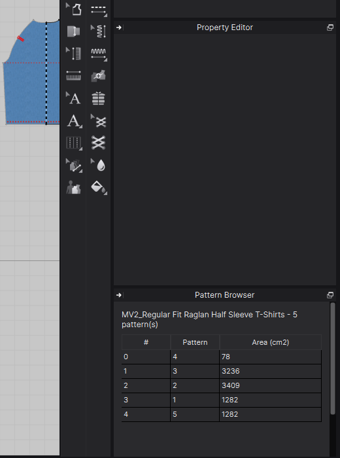This screenshot has width=340, height=458.
Task: Click the Pattern Symmetry linking tool
Action: (99, 76)
